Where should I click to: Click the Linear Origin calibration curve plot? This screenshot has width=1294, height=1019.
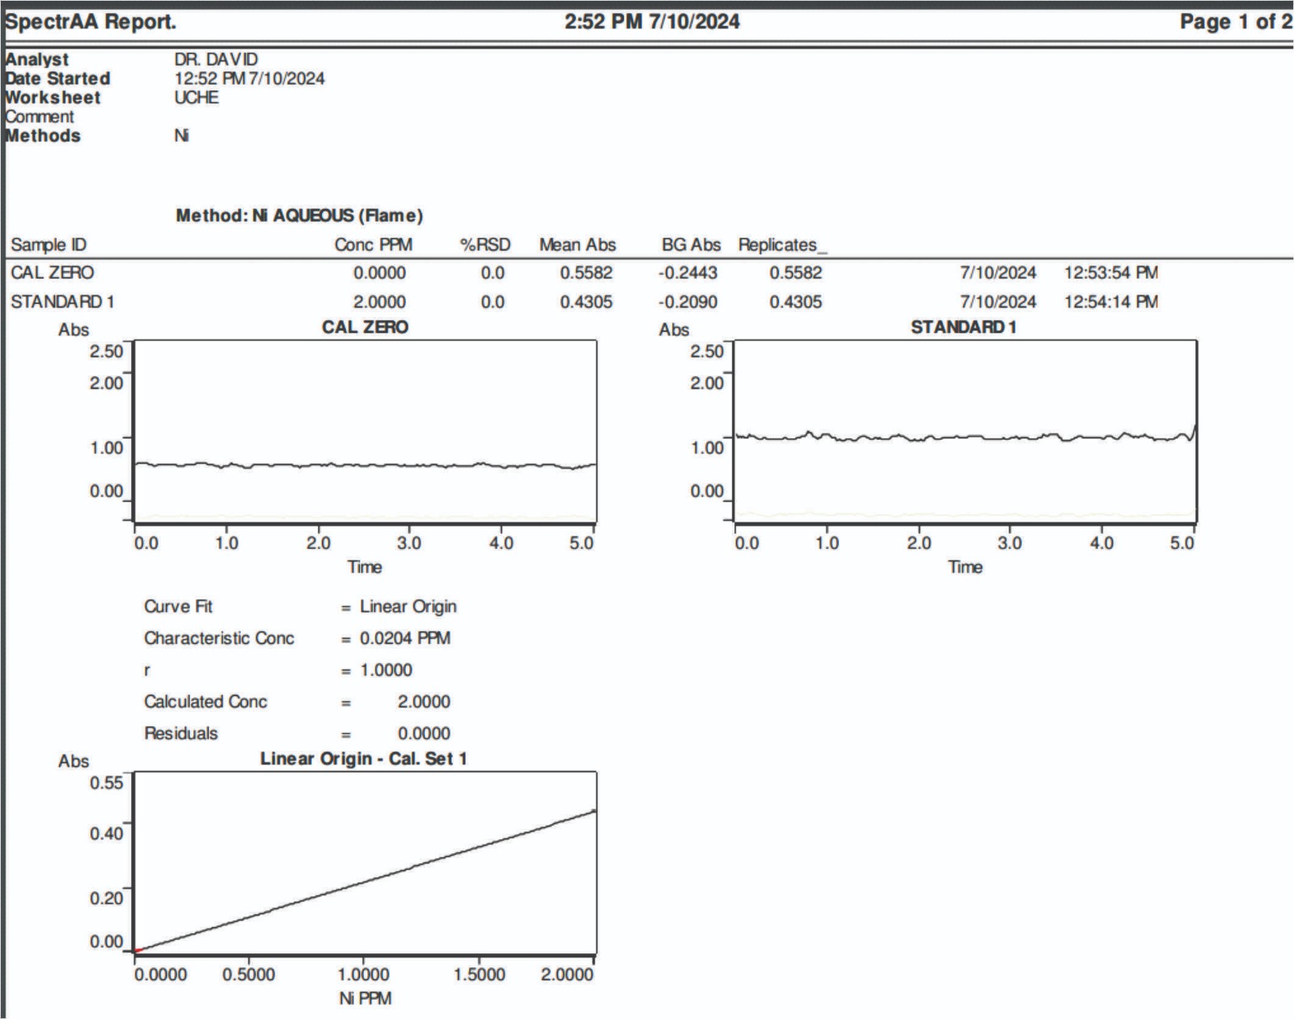coord(365,864)
